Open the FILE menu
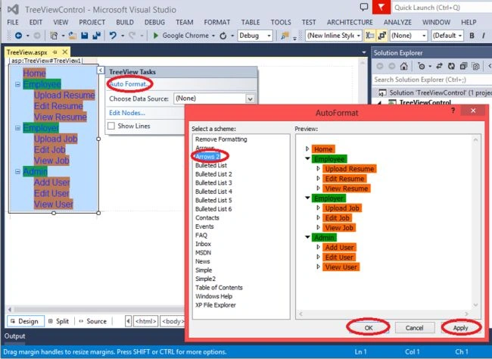 (x=13, y=22)
